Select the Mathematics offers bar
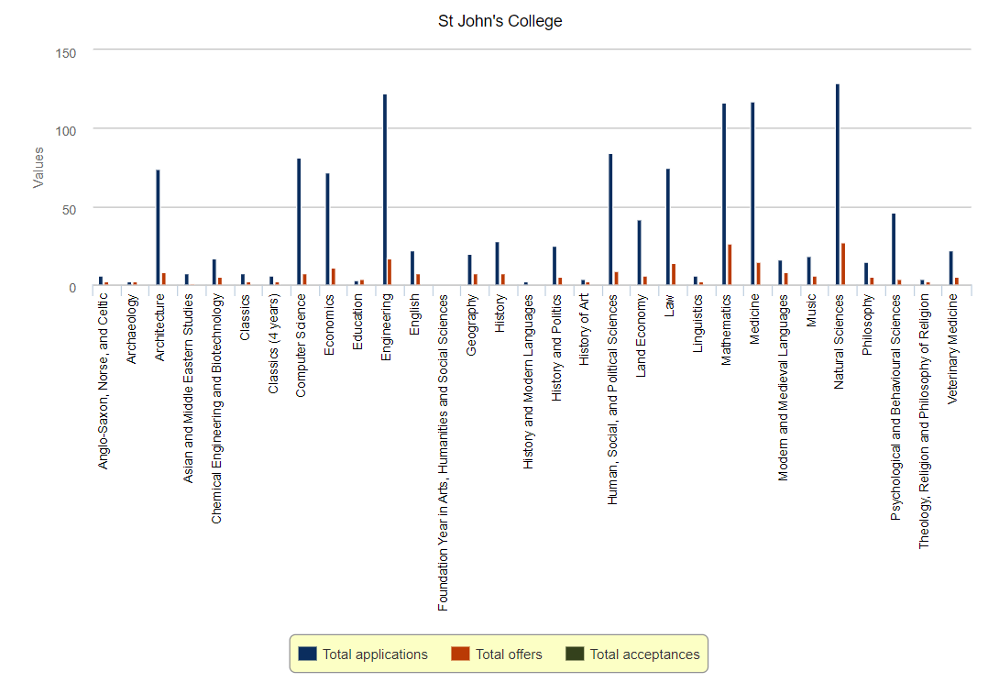This screenshot has width=988, height=693. click(x=730, y=265)
